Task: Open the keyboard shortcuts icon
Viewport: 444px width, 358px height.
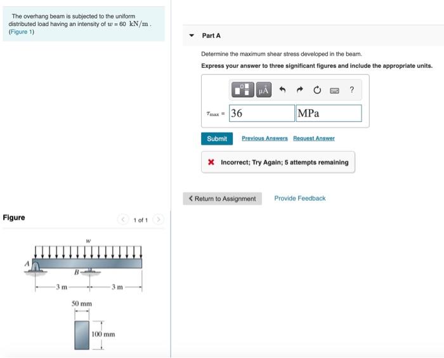Action: tap(334, 90)
